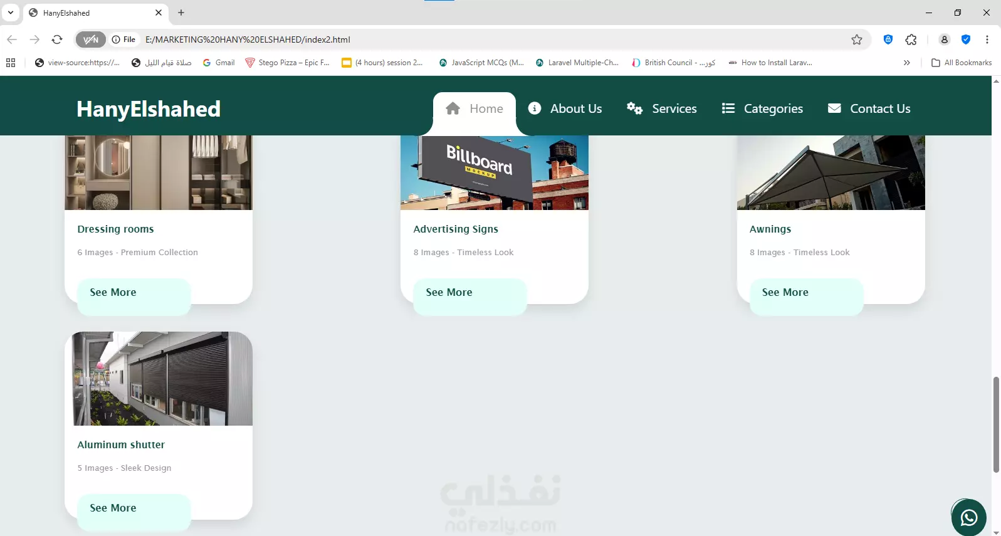Click the Aluminum shutter thumbnail image

pos(159,379)
